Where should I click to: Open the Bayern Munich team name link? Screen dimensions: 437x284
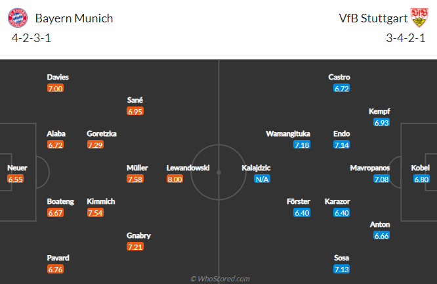click(74, 18)
